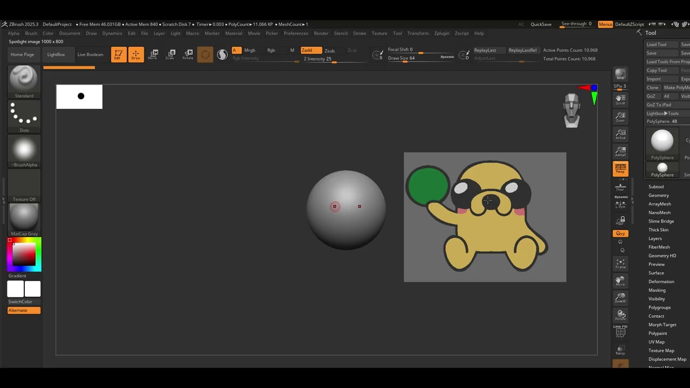Toggle XYZ rotation mode
The width and height of the screenshot is (690, 388).
click(x=620, y=234)
